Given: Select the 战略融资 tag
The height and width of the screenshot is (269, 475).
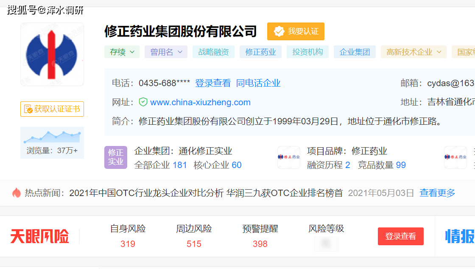Looking at the screenshot, I should click(x=213, y=52).
